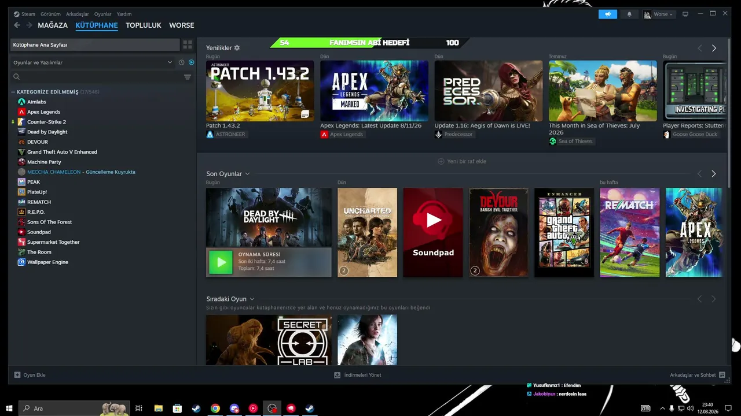Open the Arkadaşlar menu

click(78, 14)
